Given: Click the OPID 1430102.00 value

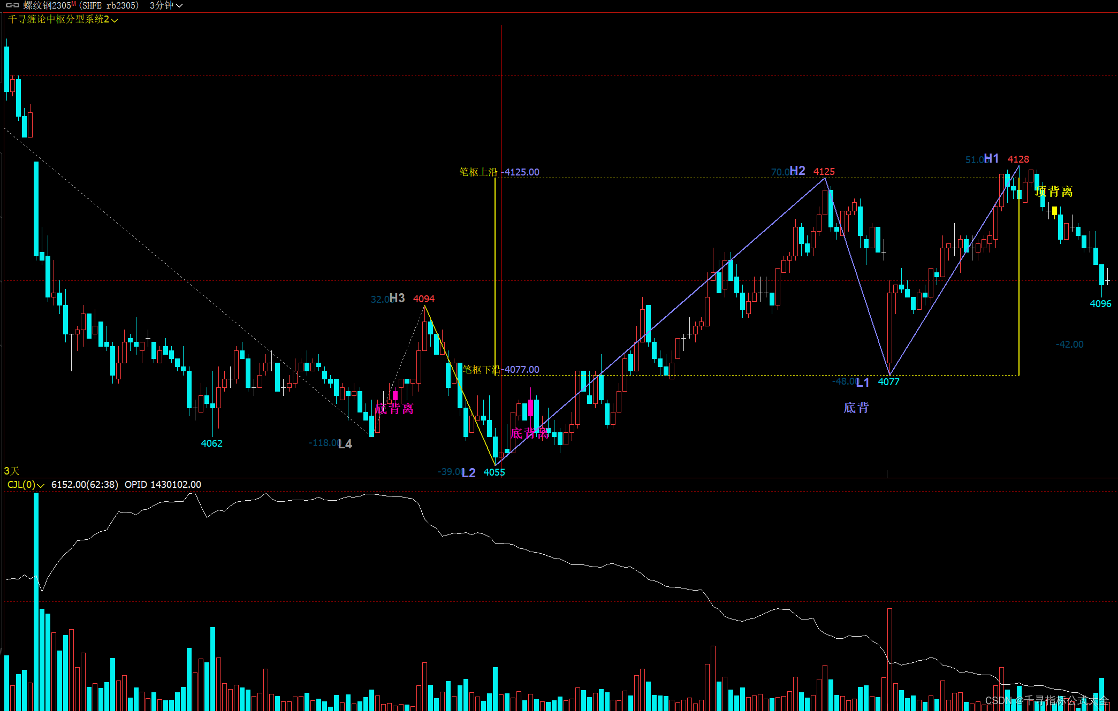Looking at the screenshot, I should (163, 485).
